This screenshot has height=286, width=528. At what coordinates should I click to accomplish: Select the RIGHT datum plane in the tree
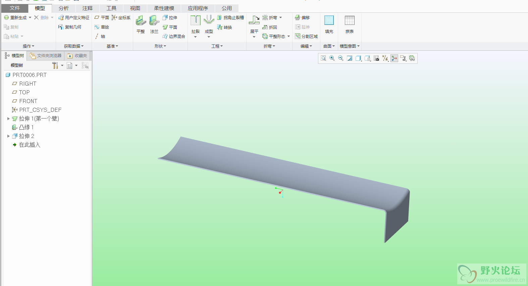(24, 84)
